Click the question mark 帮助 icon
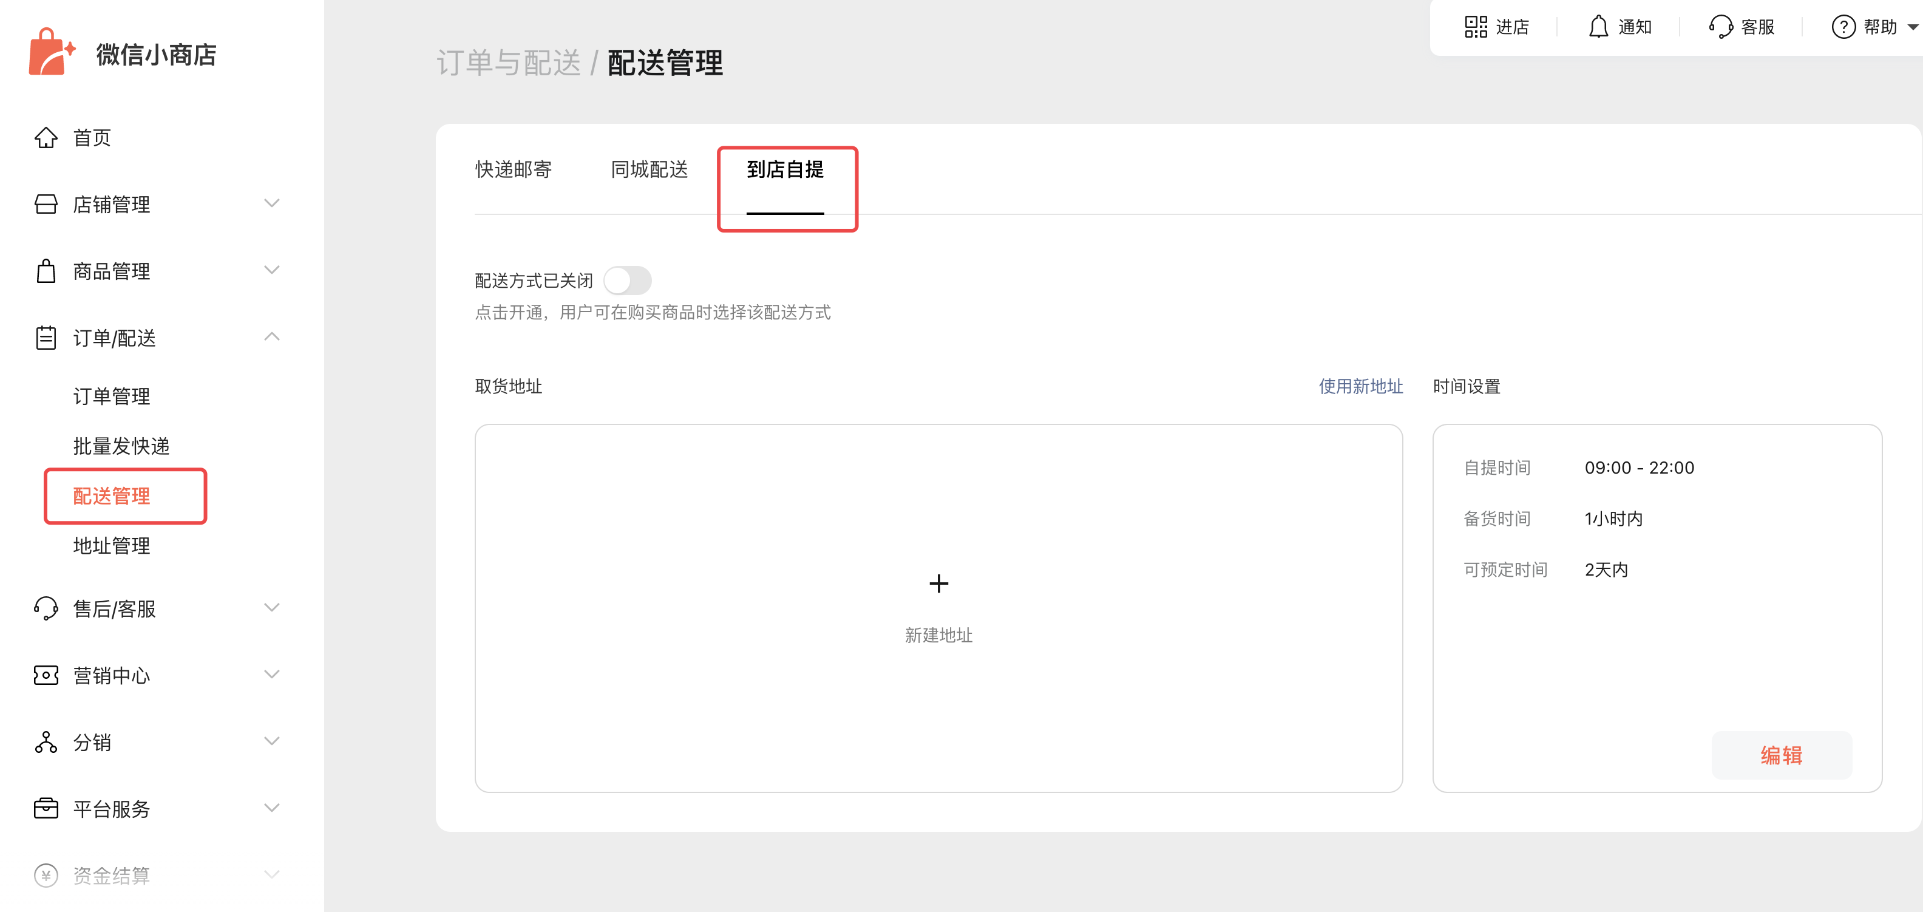Viewport: 1923px width, 912px height. (x=1843, y=27)
